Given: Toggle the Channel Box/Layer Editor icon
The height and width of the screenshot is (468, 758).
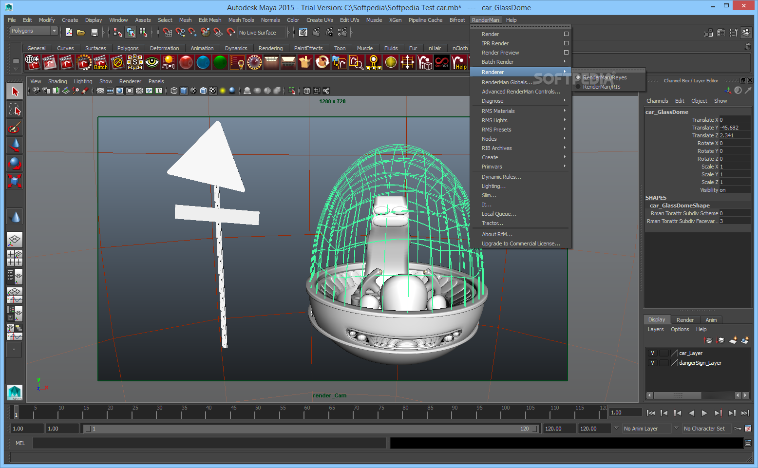Looking at the screenshot, I should click(746, 33).
